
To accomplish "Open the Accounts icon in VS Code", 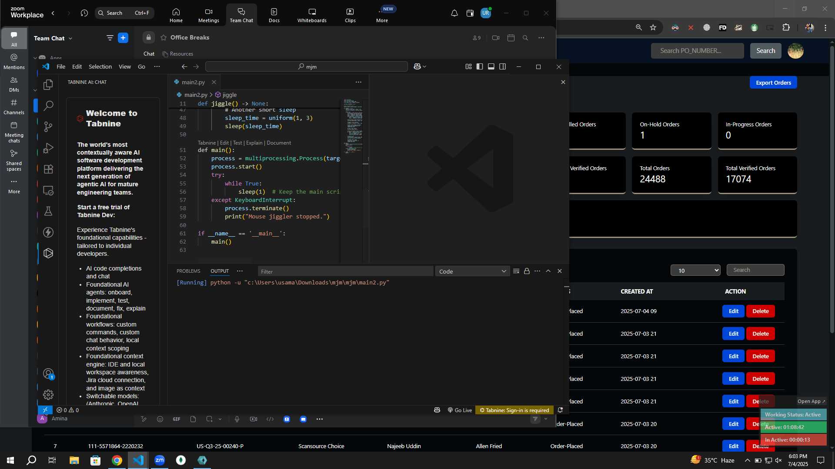I will click(48, 373).
